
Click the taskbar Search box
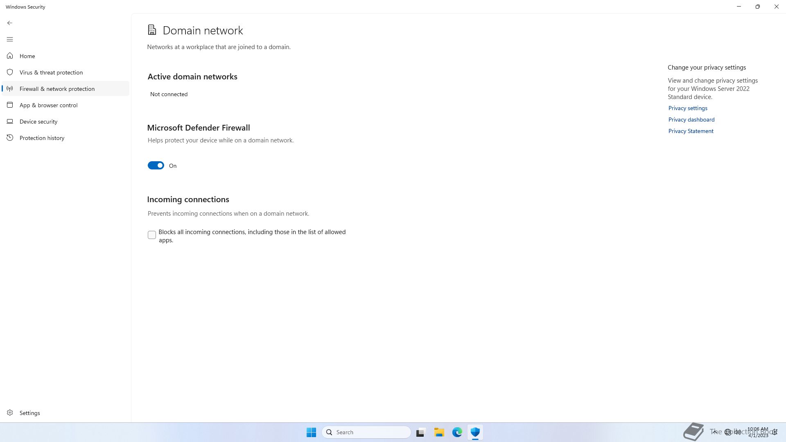pos(366,432)
